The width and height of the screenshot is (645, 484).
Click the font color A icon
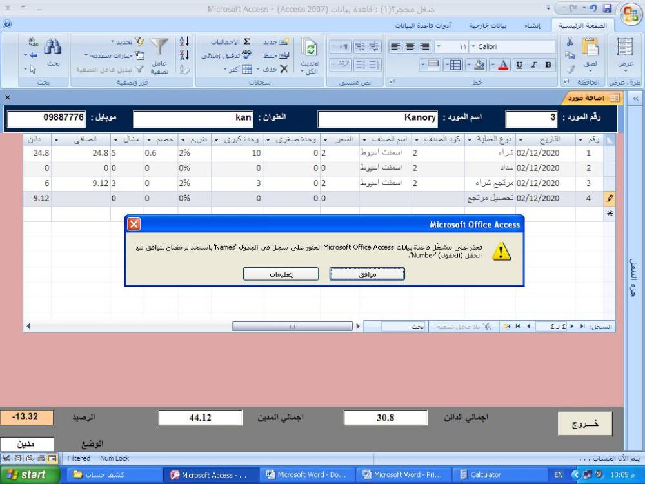pos(503,65)
